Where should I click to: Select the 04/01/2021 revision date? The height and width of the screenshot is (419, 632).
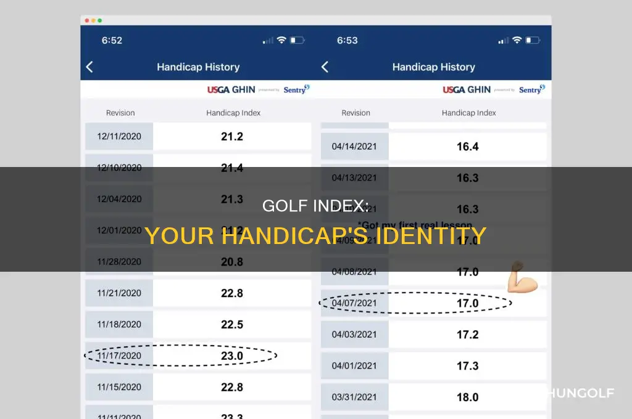coord(354,366)
